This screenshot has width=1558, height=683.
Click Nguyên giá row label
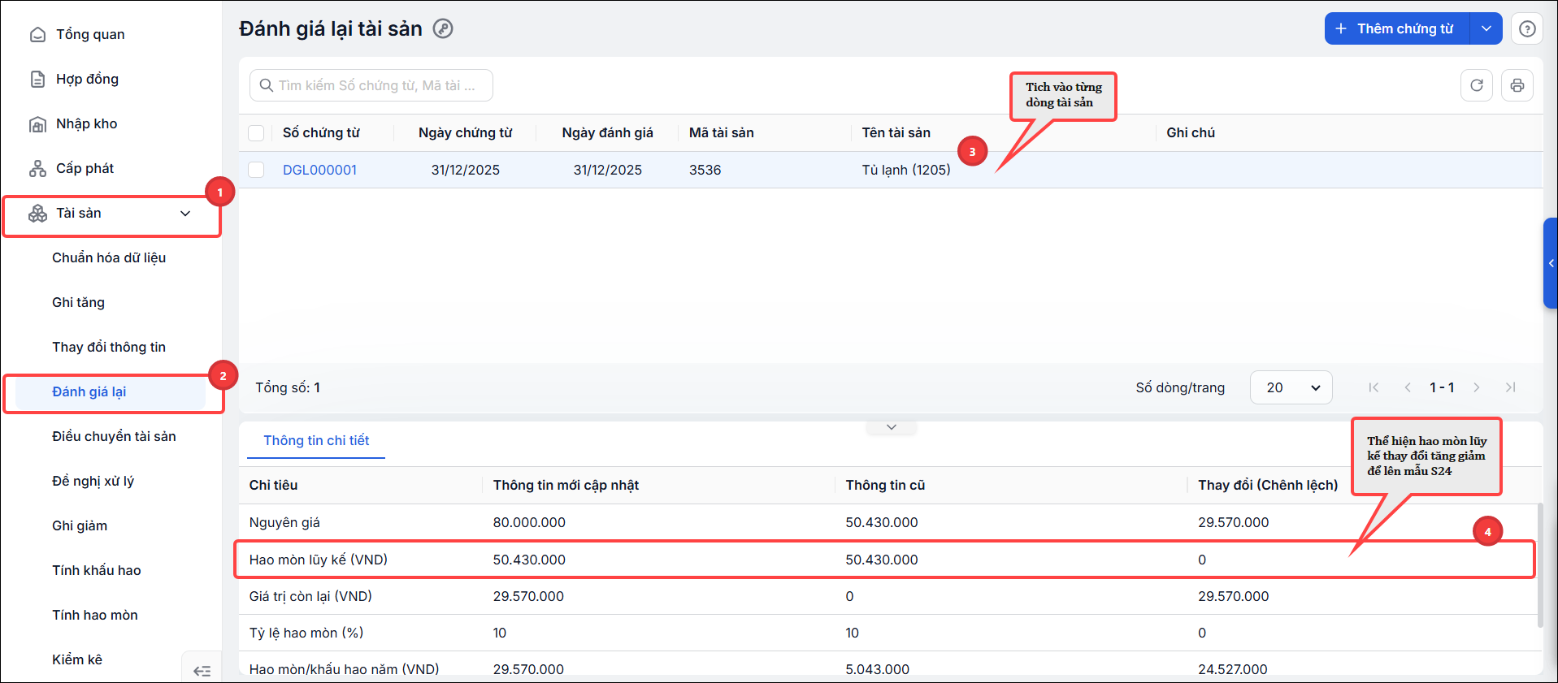tap(284, 522)
